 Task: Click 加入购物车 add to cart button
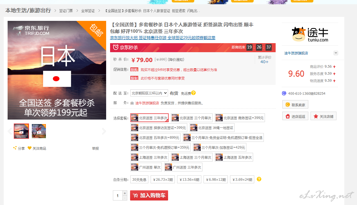point(149,195)
